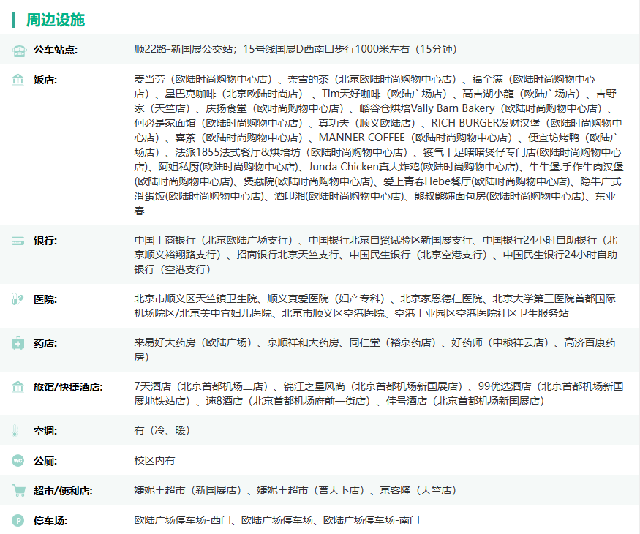Click the 旅馆/快捷酒店: label
This screenshot has height=534, width=640.
(68, 387)
